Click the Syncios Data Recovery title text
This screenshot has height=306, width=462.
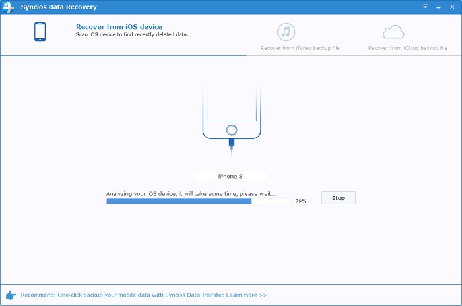click(x=59, y=7)
